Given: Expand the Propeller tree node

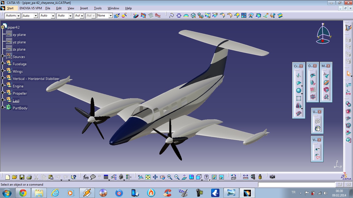Looking at the screenshot, I should [3, 92].
